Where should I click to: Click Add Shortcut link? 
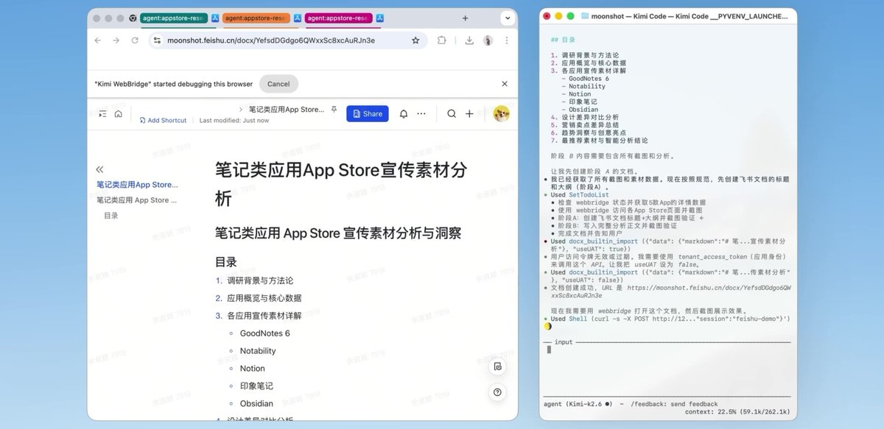pyautogui.click(x=163, y=120)
